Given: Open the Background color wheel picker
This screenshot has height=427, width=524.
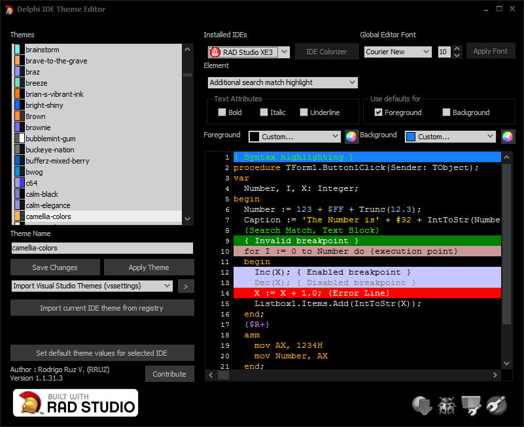Looking at the screenshot, I should coord(507,135).
